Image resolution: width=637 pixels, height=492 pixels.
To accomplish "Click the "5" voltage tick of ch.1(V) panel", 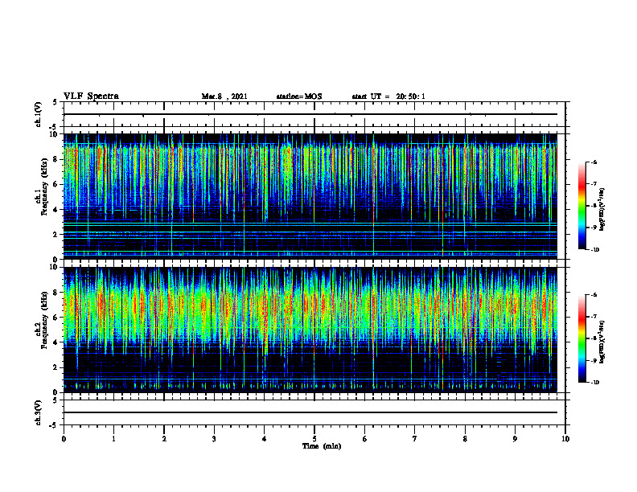I will coord(55,102).
